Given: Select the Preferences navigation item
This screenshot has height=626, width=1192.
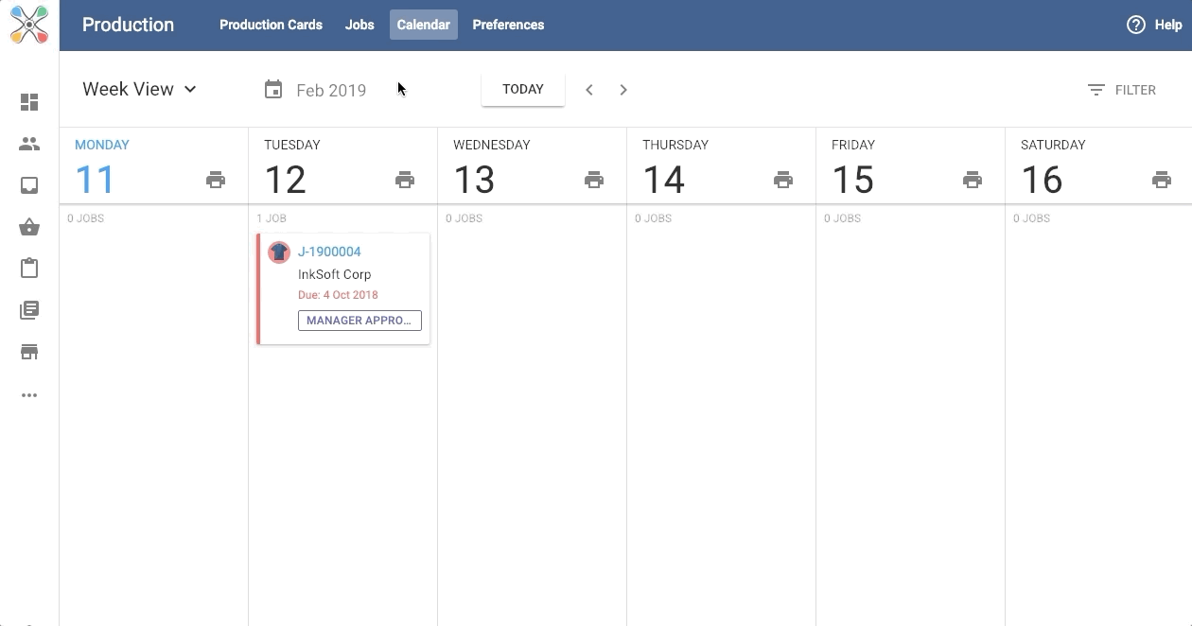Looking at the screenshot, I should pyautogui.click(x=508, y=25).
